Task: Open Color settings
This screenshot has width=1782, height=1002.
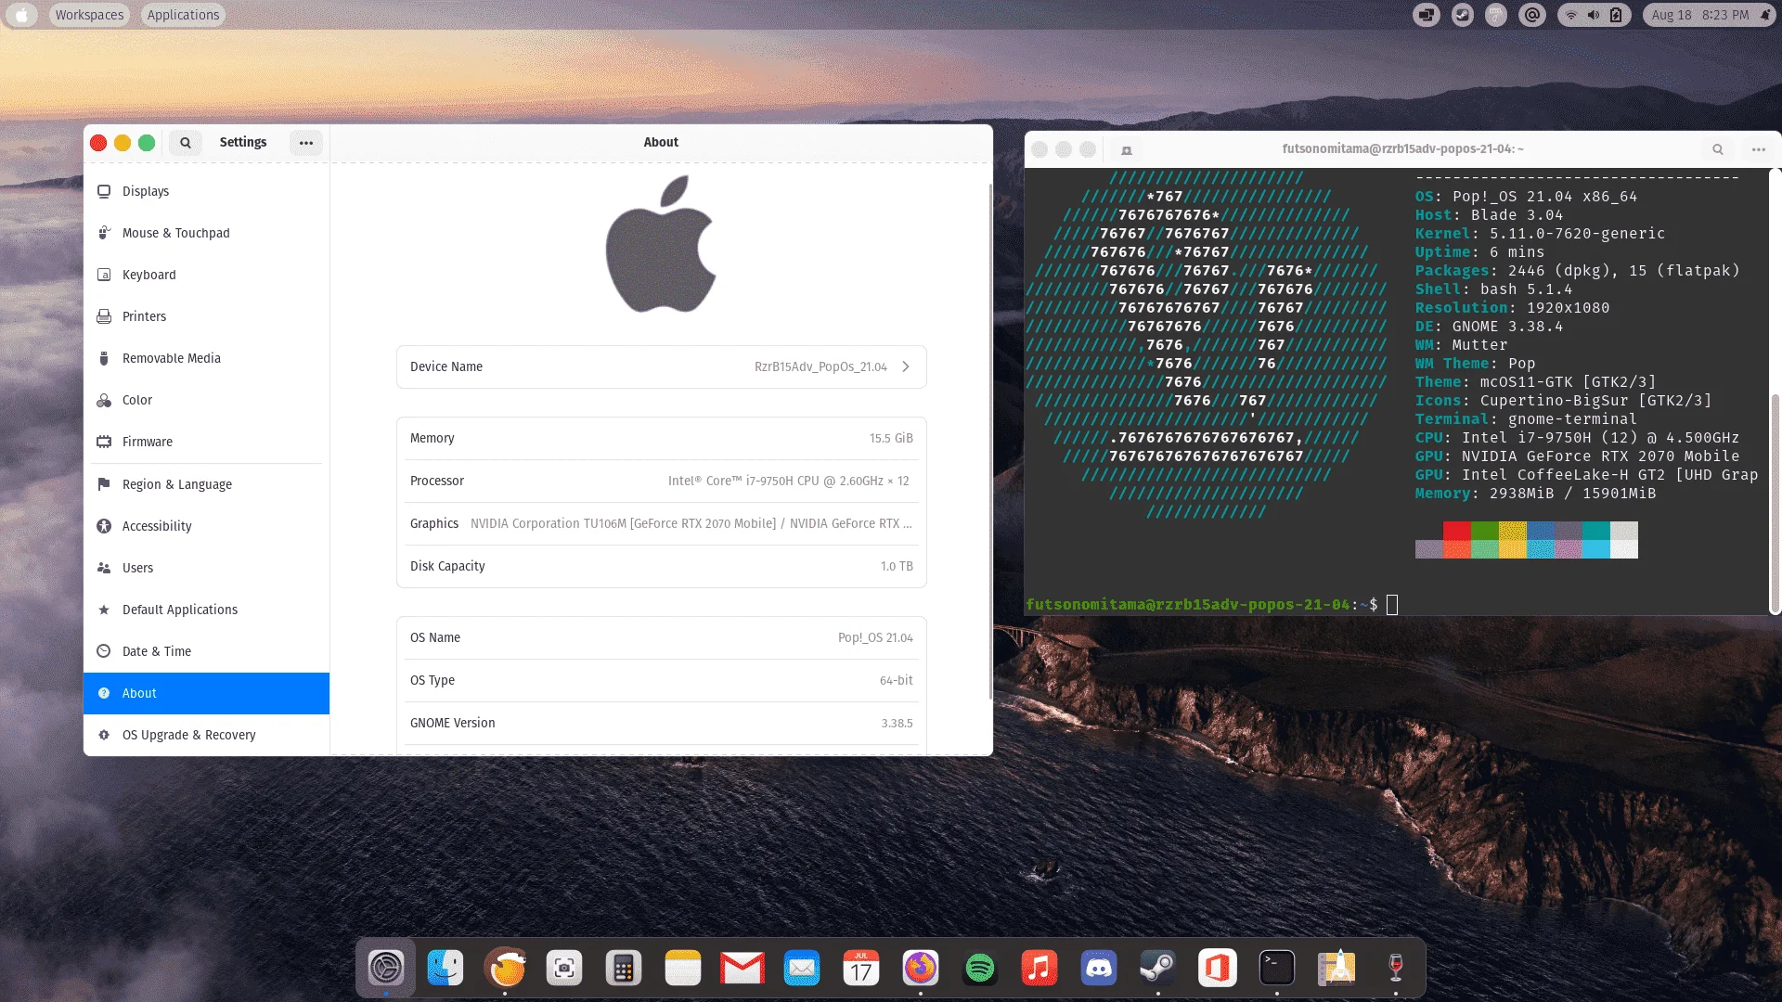Action: coord(206,400)
